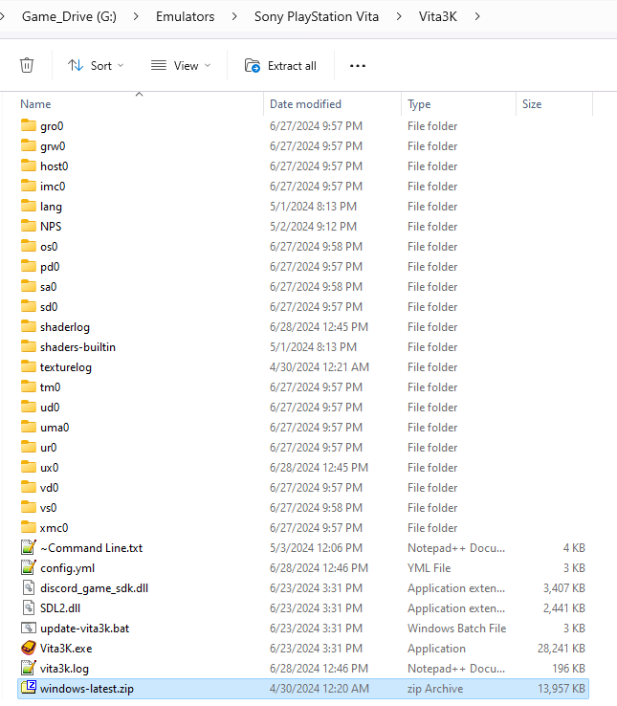Click the Windows Batch File type cell
Viewport: 617px width, 706px height.
pyautogui.click(x=456, y=629)
